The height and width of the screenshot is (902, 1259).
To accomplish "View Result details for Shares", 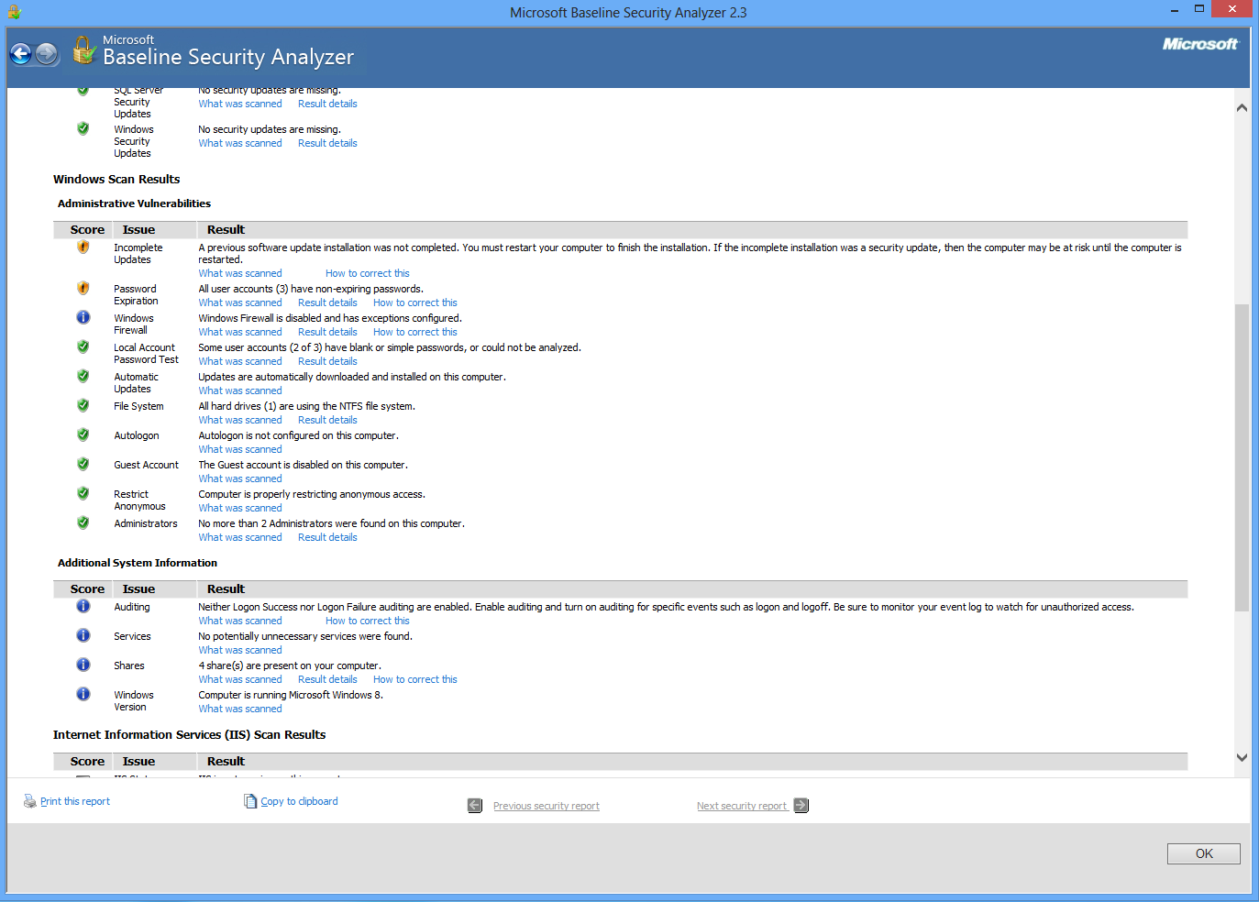I will [x=327, y=679].
